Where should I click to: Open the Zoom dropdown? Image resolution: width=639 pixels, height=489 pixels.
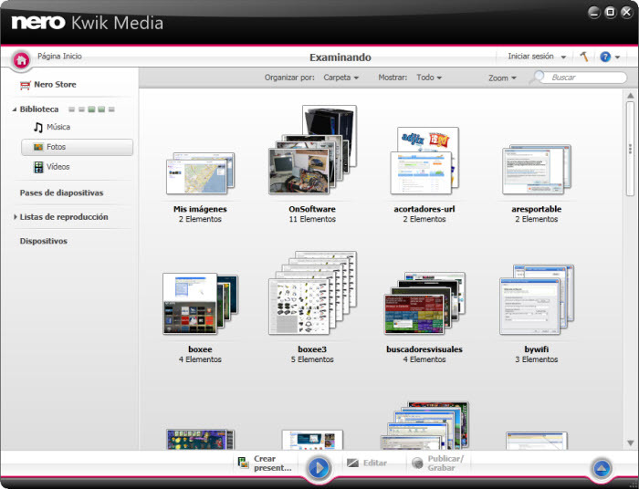502,78
